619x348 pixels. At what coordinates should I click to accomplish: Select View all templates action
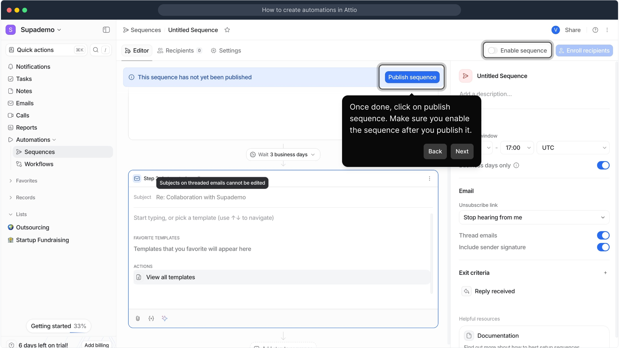(x=282, y=277)
